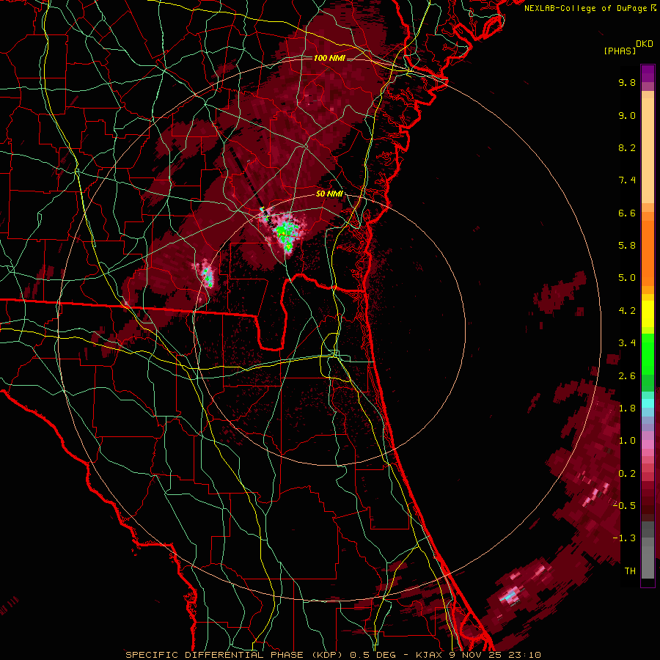Viewport: 660px width, 660px height.
Task: Click the 3.4 value on color scale
Action: 627,343
